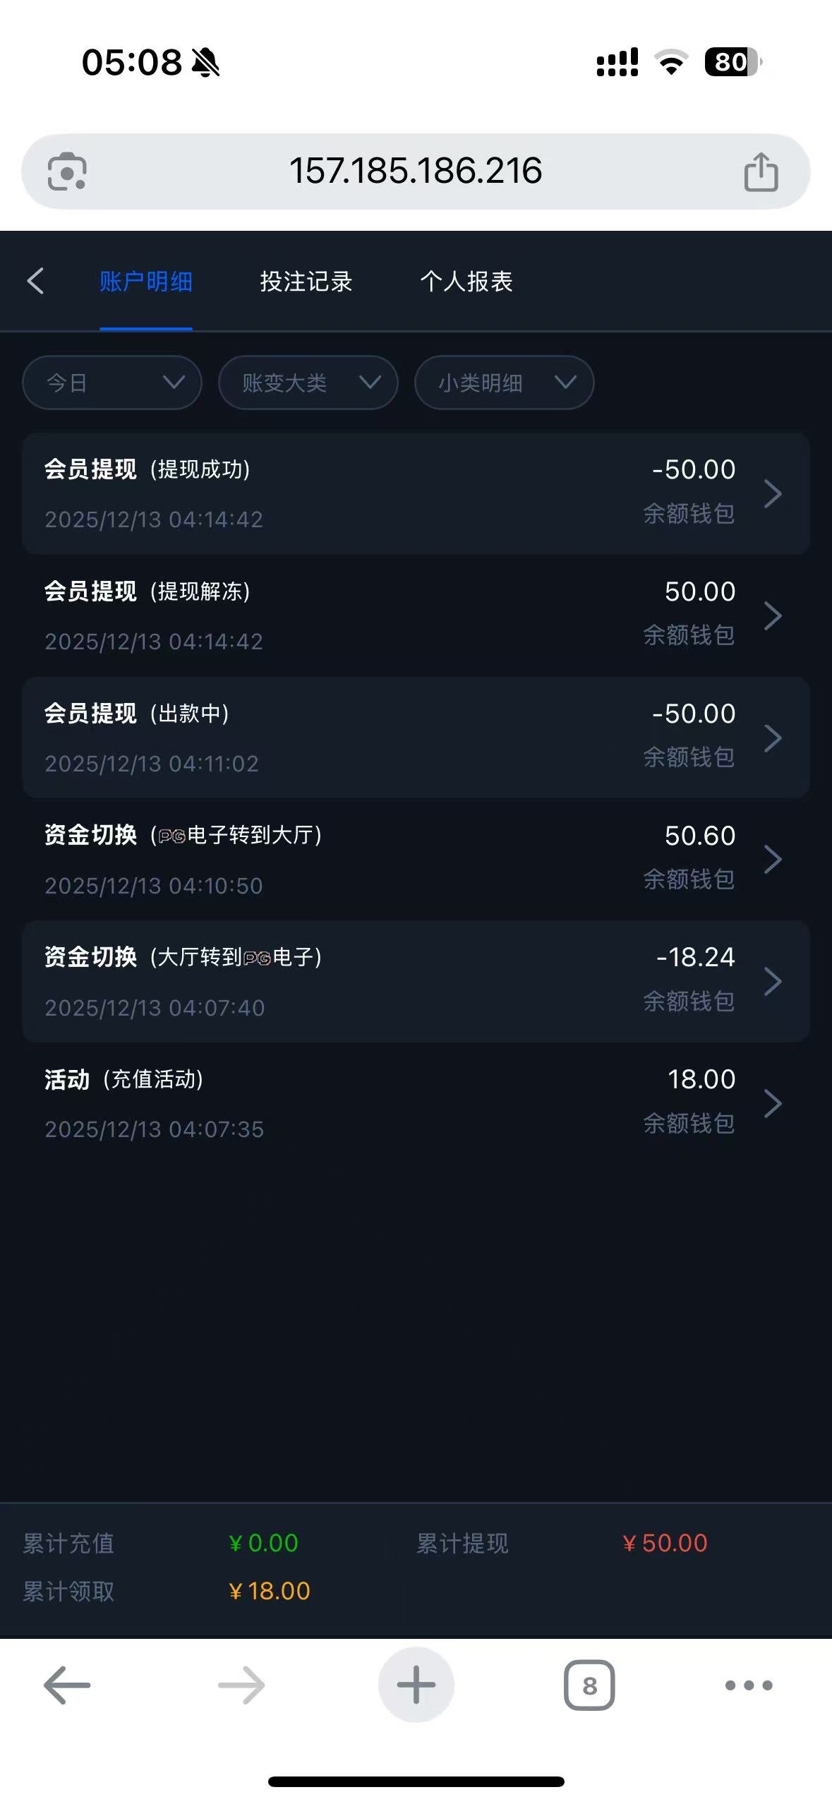Go back with the browser back arrow
This screenshot has width=832, height=1804.
tap(67, 1685)
